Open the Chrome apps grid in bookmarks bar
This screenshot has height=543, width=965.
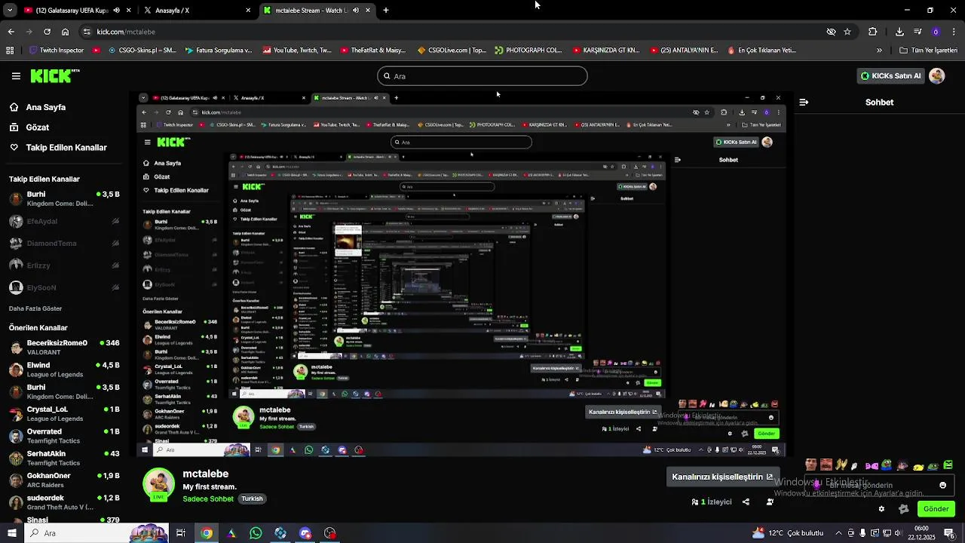(x=10, y=51)
